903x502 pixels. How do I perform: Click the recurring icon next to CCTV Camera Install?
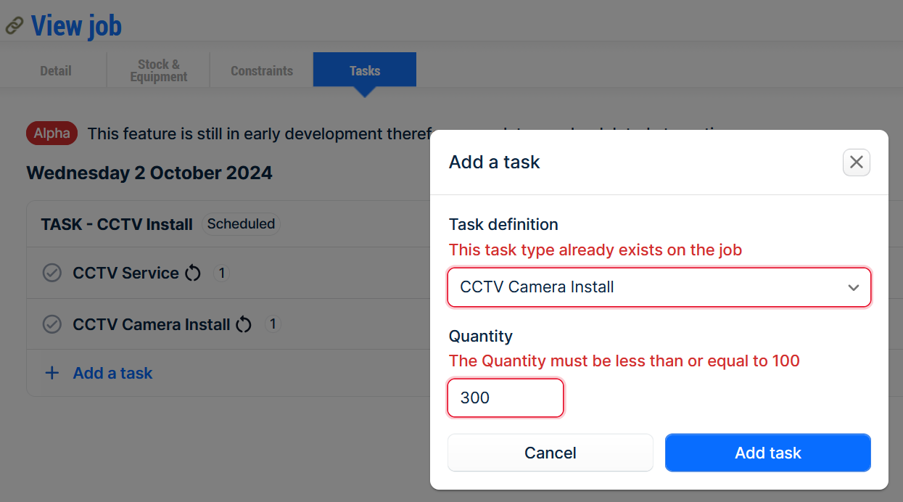[244, 324]
